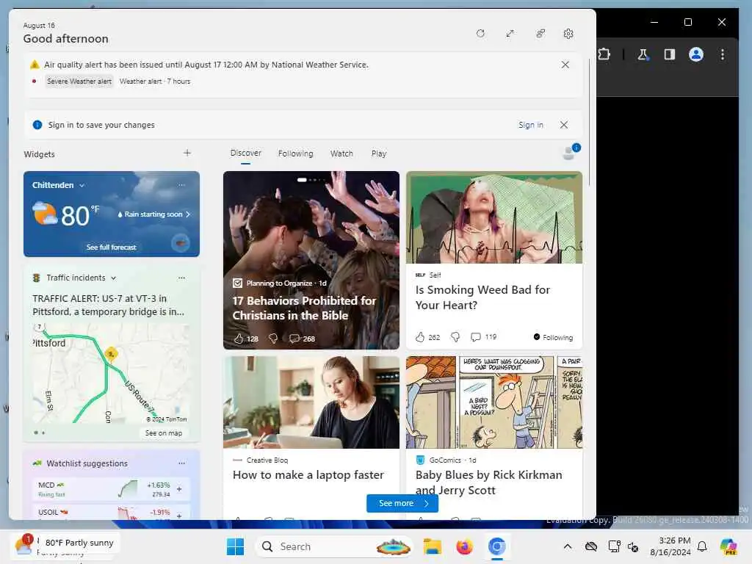Open Baby Blues comic strip thumbnail
The height and width of the screenshot is (564, 752).
coord(494,402)
